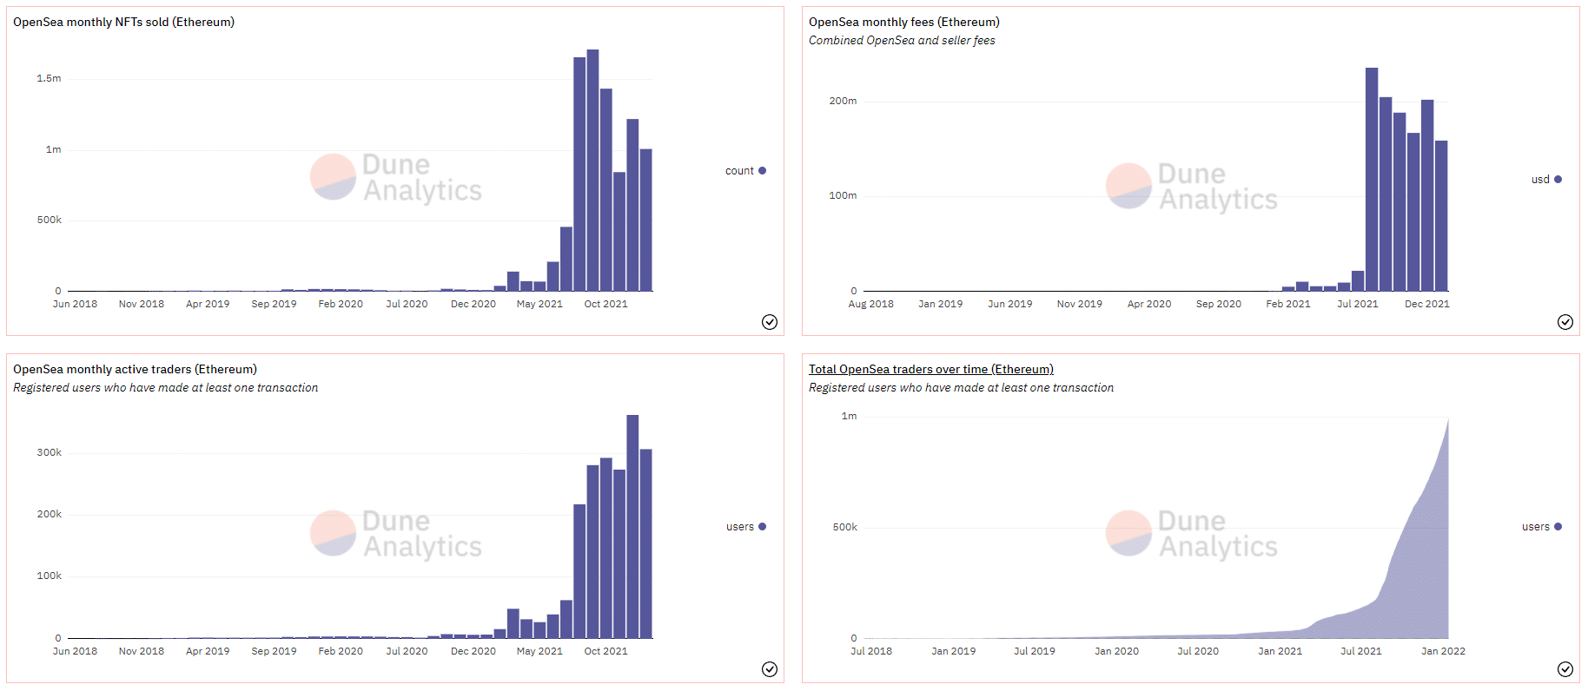This screenshot has width=1588, height=691.
Task: Toggle users legend on total traders chart
Action: (x=1542, y=527)
